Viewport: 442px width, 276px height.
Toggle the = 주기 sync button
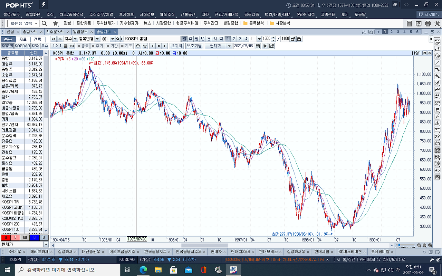pos(97,46)
